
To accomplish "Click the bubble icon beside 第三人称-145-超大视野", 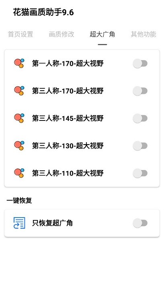I will tap(19, 118).
